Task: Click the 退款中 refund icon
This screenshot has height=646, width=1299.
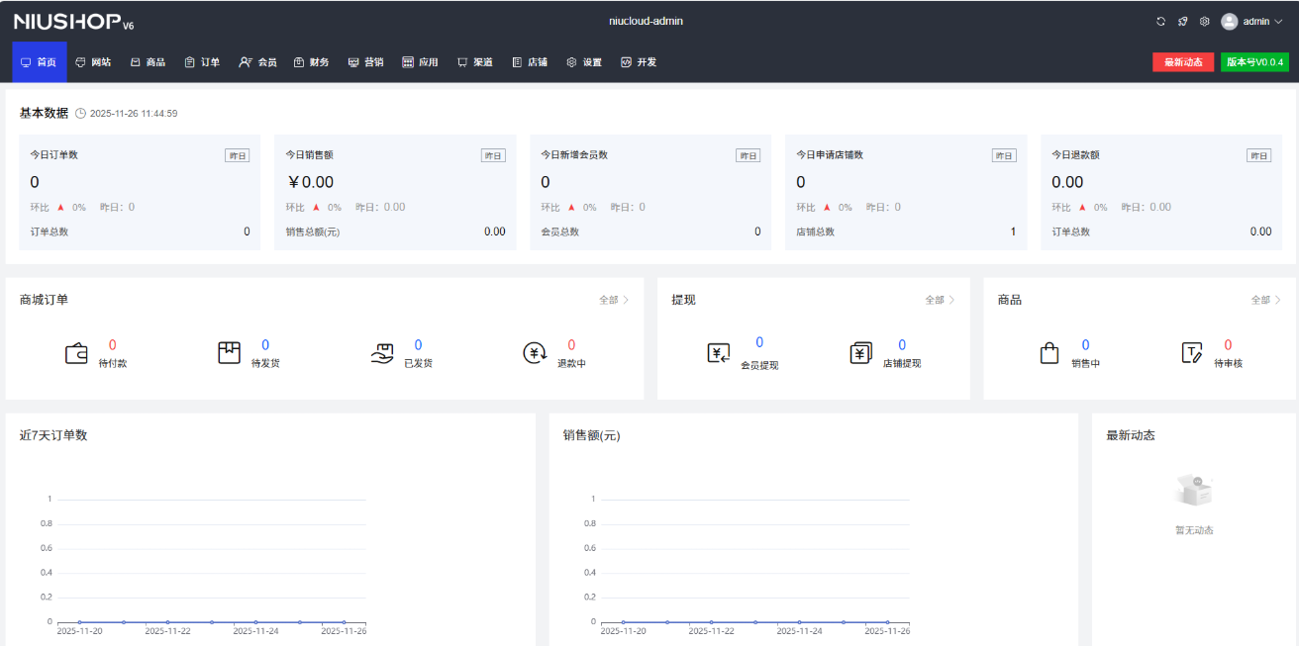Action: point(536,353)
